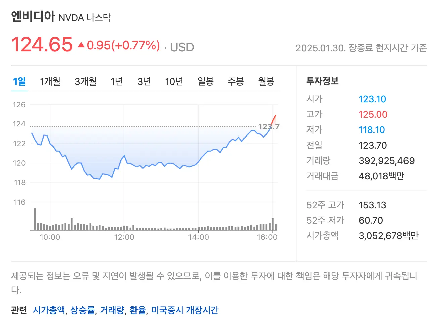The width and height of the screenshot is (434, 326).
Task: Open the 주봉 weekly chart
Action: pyautogui.click(x=236, y=81)
